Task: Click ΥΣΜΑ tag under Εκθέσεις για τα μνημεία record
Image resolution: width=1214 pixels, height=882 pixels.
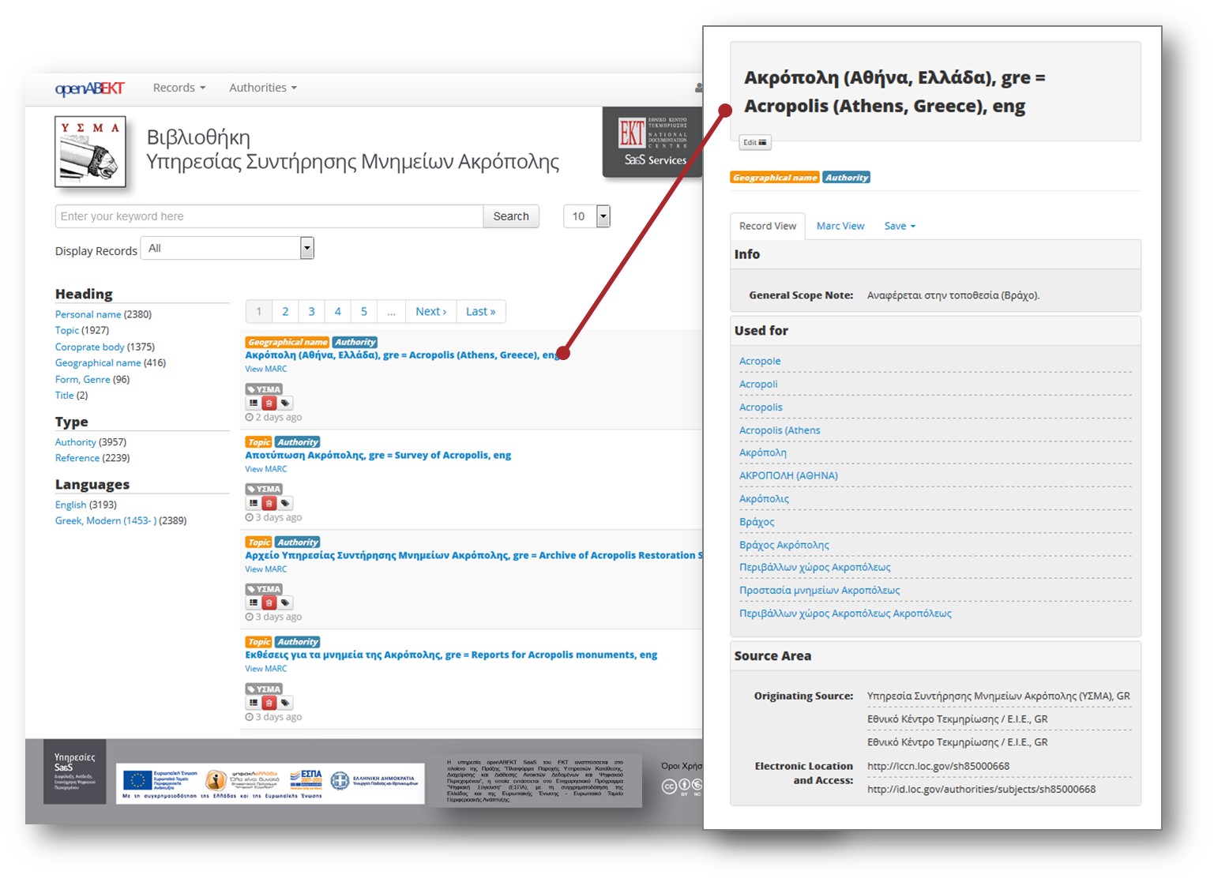Action: [264, 689]
